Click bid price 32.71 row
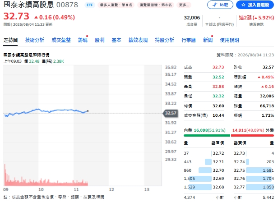The width and height of the screenshot is (278, 202). click(204, 162)
